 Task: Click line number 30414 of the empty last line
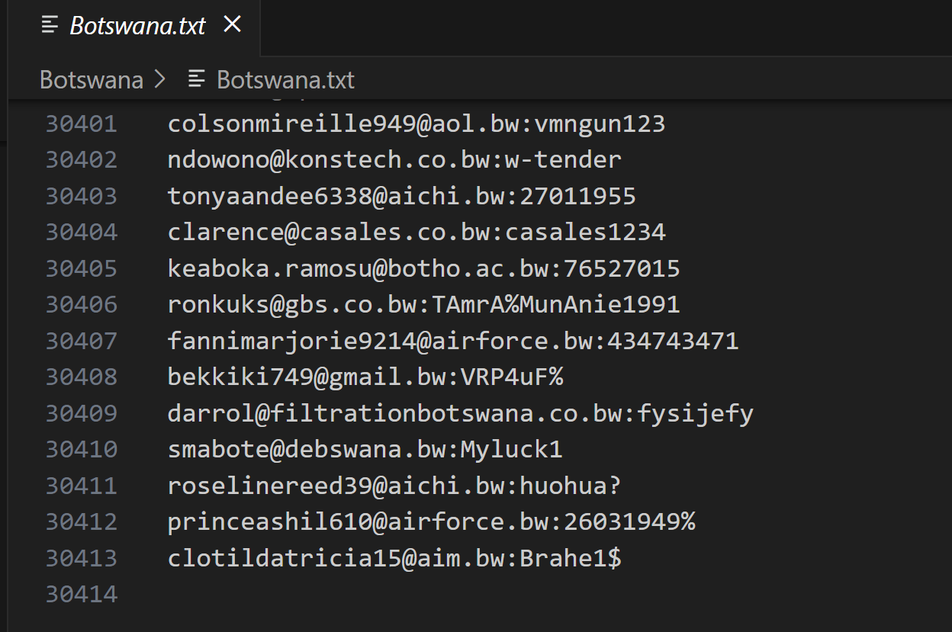tap(82, 594)
